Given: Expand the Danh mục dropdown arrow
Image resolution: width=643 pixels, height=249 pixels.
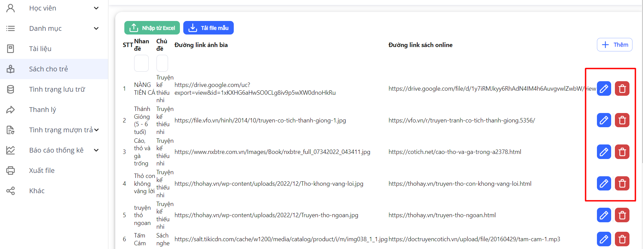Looking at the screenshot, I should pos(96,28).
